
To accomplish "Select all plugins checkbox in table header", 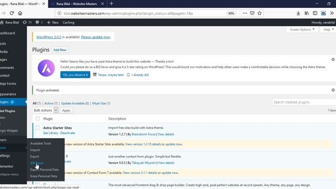I will click(37, 119).
